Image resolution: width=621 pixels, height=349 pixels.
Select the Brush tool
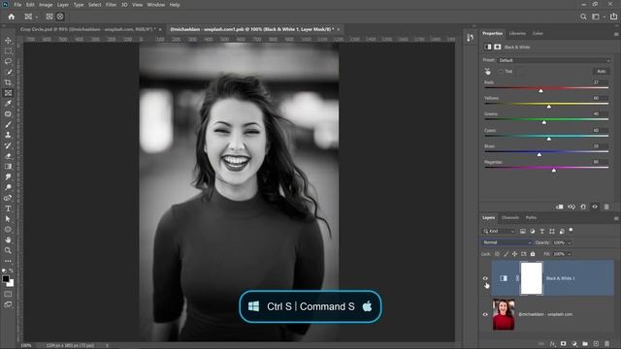(x=8, y=124)
